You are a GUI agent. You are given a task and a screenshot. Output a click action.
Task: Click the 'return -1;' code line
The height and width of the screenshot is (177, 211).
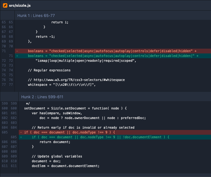point(45,37)
